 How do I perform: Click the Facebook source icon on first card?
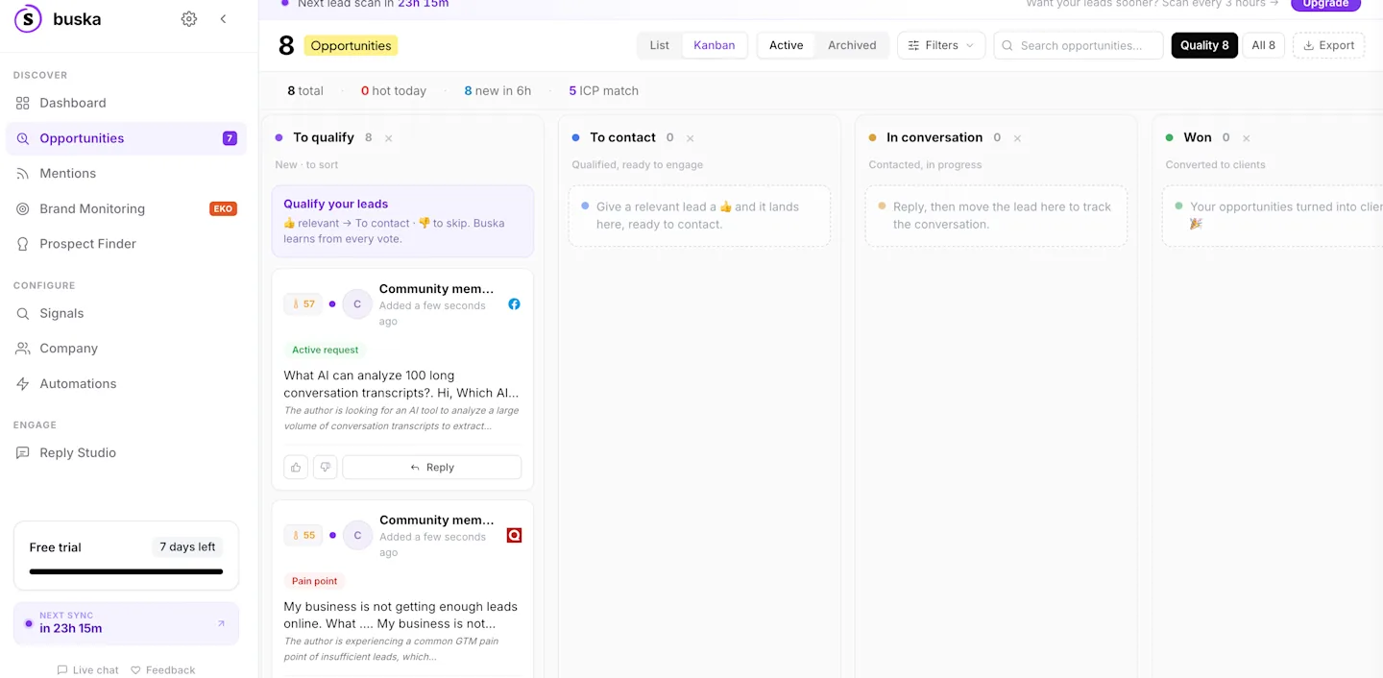tap(514, 304)
